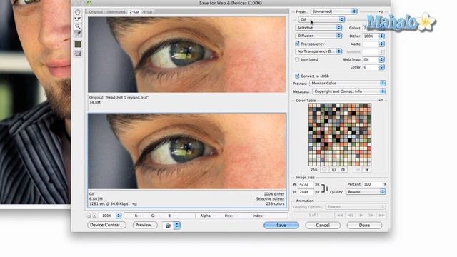Click the delete selected colors trash icon
The image size is (457, 257).
[366, 169]
